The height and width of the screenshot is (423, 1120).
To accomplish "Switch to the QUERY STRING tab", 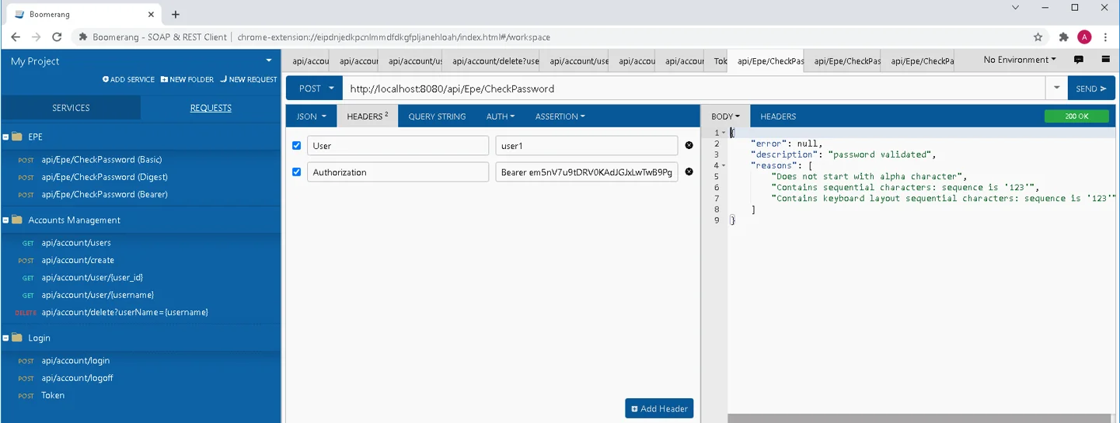I will coord(437,116).
